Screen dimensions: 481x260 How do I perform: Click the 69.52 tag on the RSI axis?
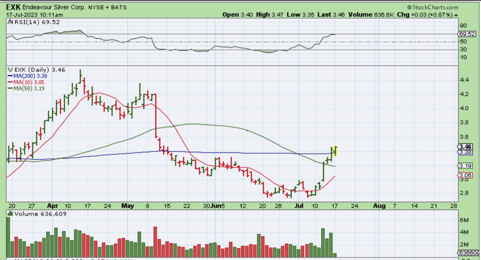pyautogui.click(x=467, y=34)
